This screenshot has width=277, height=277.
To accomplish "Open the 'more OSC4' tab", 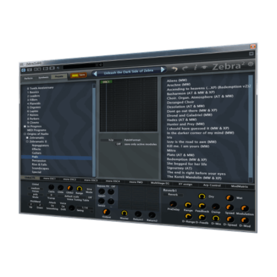I will pyautogui.click(x=112, y=181).
